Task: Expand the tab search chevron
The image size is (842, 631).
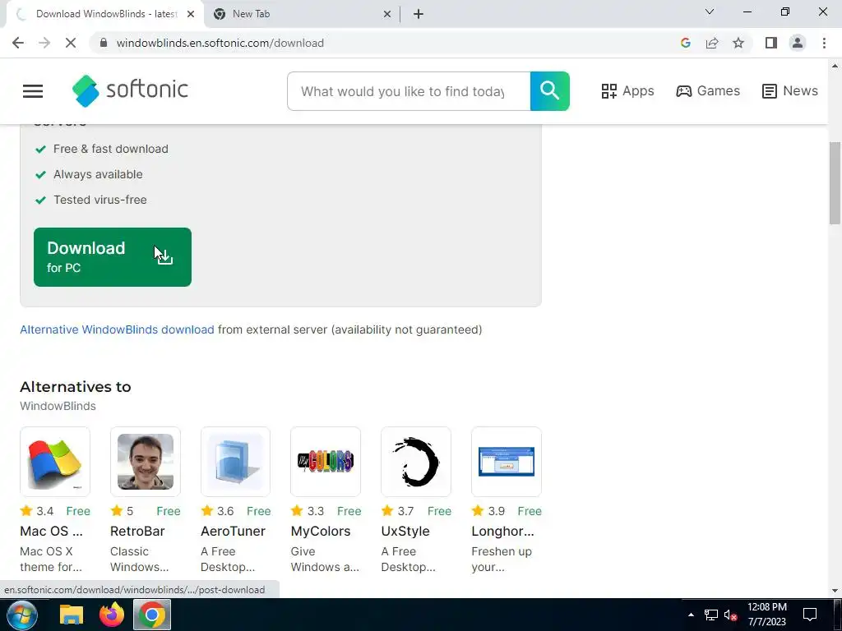Action: [x=710, y=12]
